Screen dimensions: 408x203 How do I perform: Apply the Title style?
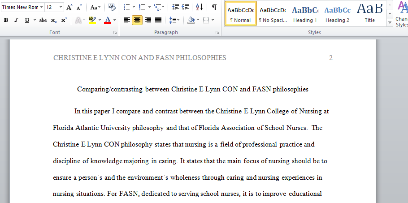pos(369,14)
